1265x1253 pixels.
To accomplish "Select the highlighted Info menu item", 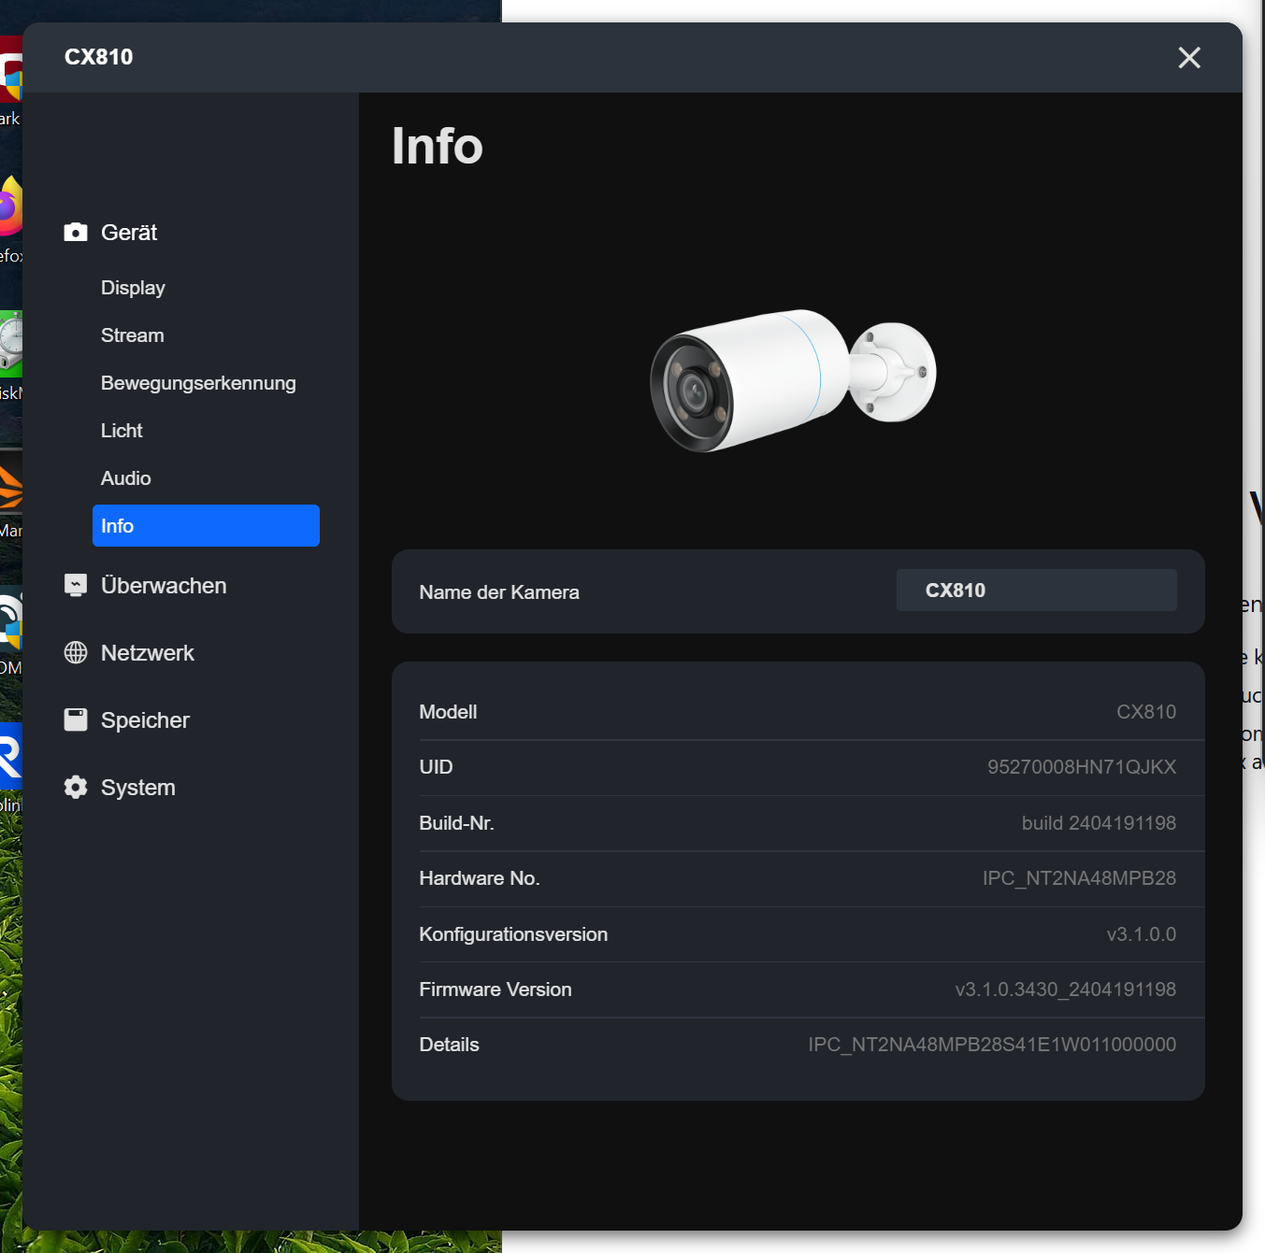I will [206, 526].
